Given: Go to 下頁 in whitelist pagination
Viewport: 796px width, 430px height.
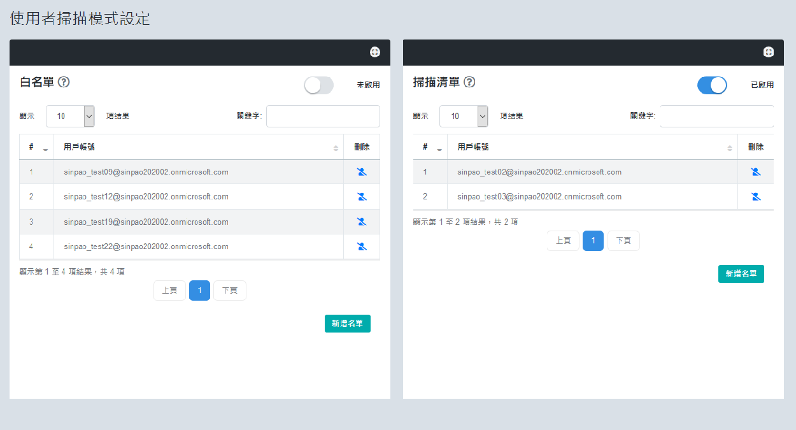Looking at the screenshot, I should [229, 290].
